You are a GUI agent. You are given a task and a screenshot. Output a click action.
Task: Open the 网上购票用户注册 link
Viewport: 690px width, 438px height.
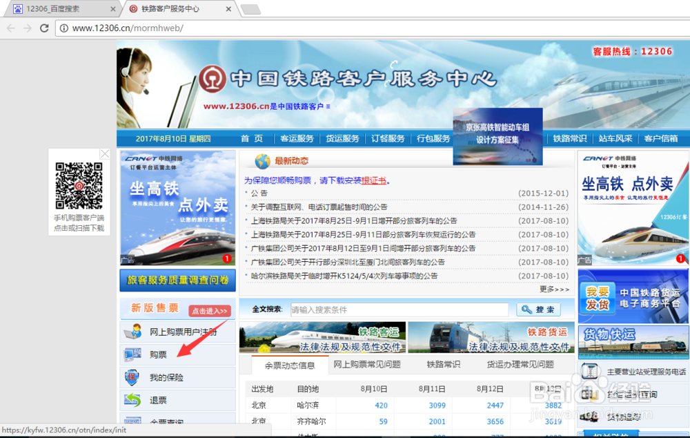tap(183, 332)
